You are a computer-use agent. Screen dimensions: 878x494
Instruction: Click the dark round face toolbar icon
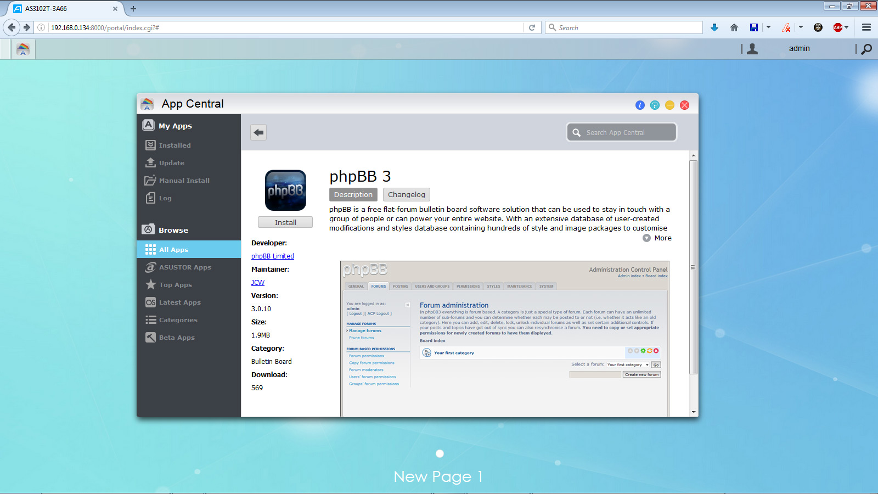coord(818,27)
